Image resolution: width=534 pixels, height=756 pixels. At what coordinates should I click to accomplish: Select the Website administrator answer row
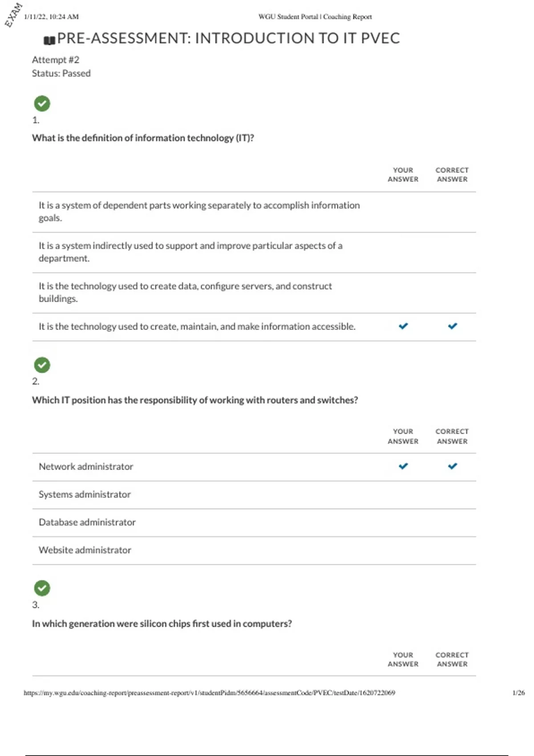(85, 550)
